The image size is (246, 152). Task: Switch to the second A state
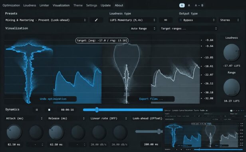point(189,5)
